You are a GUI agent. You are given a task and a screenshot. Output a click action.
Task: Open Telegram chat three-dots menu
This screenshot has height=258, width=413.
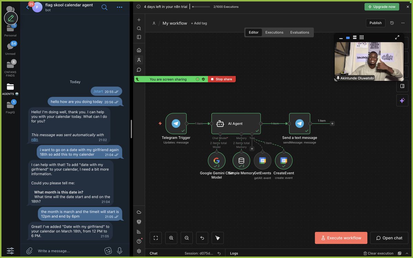point(119,7)
